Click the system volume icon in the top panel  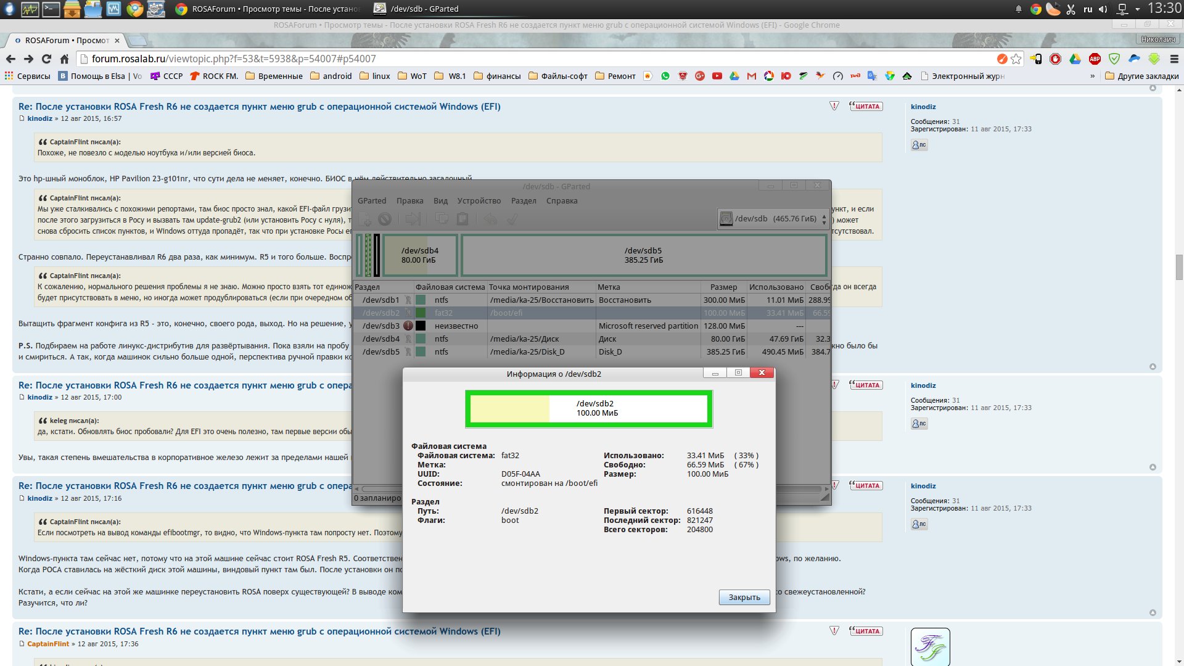click(1103, 9)
